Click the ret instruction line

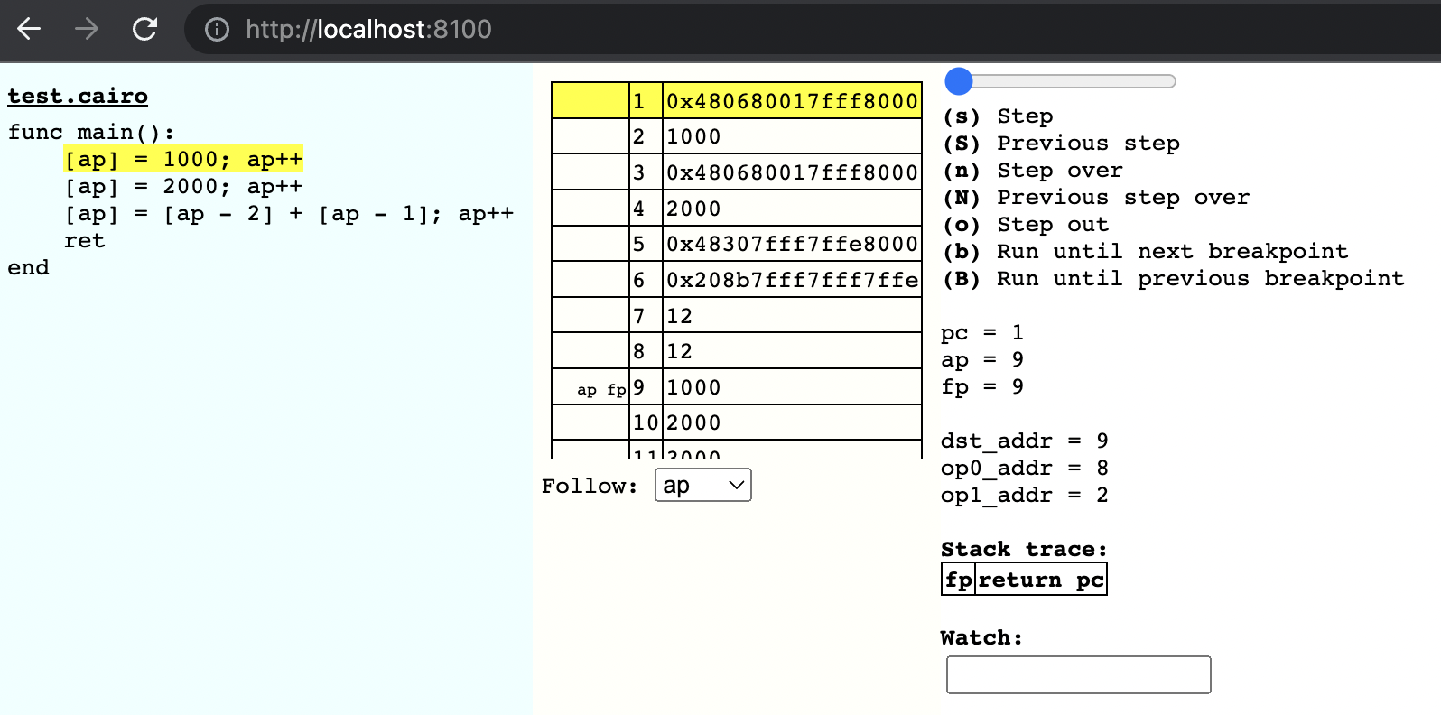coord(85,241)
